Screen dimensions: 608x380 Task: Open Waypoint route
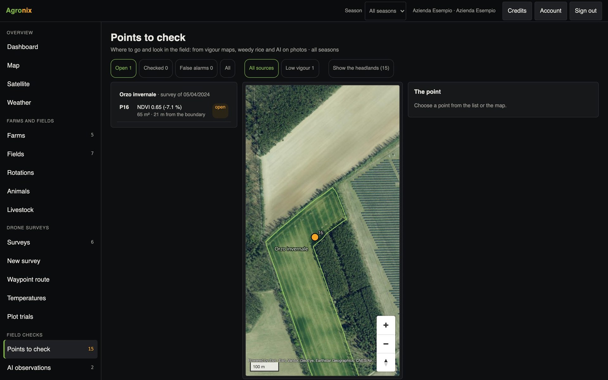(x=50, y=280)
